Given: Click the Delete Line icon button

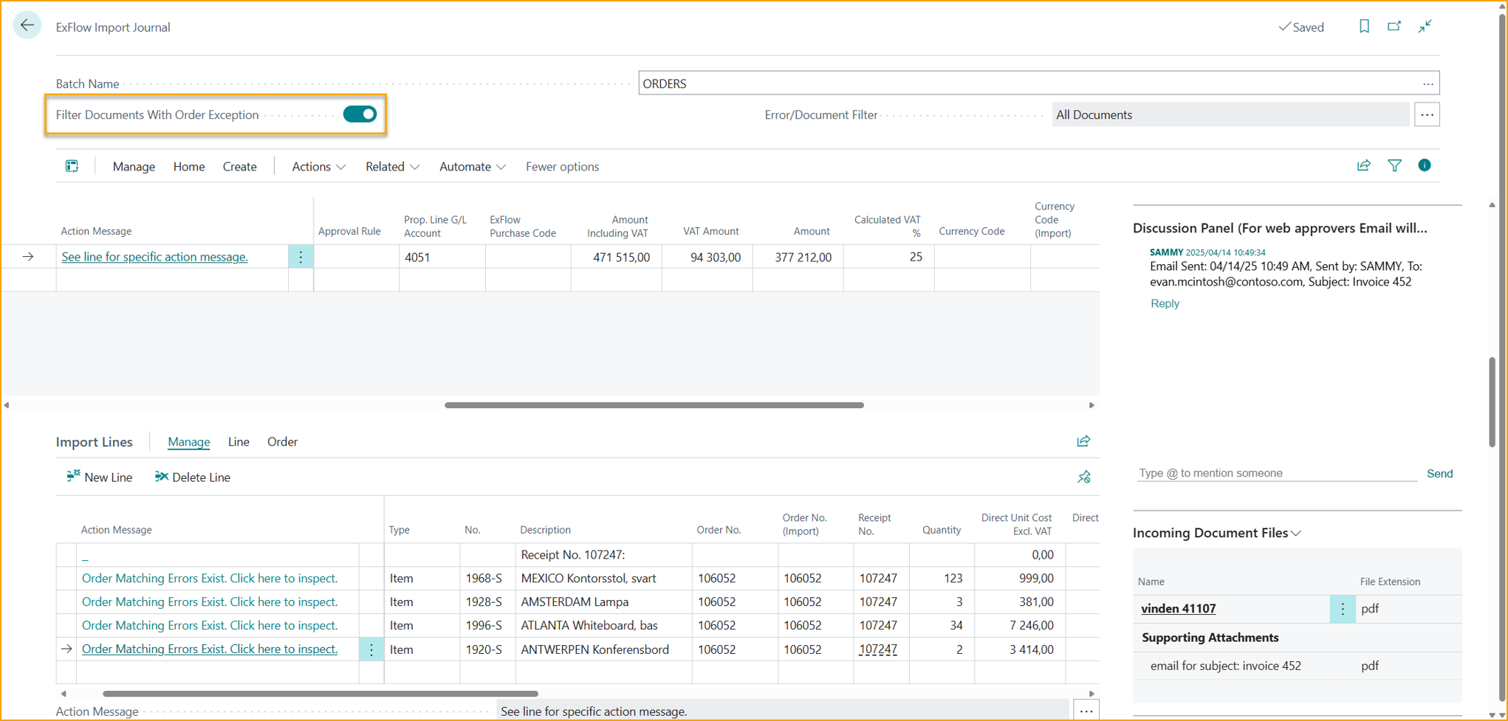Looking at the screenshot, I should click(192, 477).
